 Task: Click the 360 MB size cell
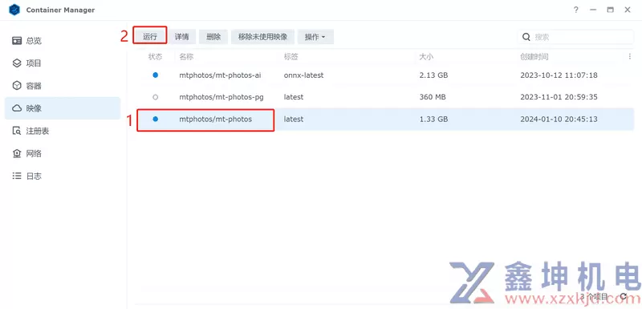click(433, 97)
